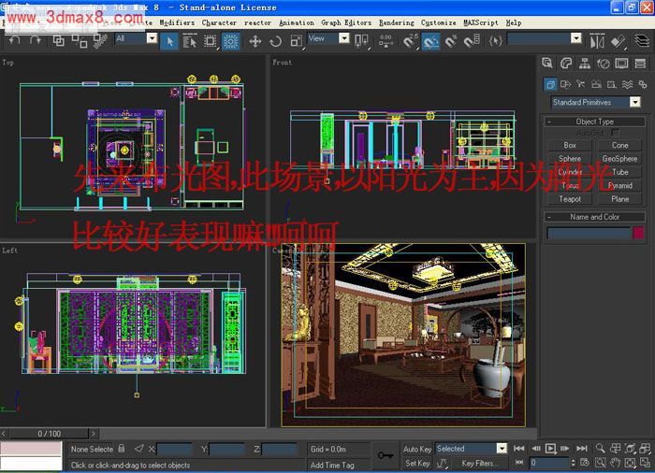Switch to the Utilities command panel tab
Image resolution: width=655 pixels, height=473 pixels.
[x=640, y=63]
